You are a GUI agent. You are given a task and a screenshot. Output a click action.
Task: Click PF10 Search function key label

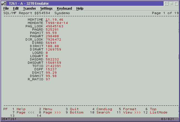point(103,112)
